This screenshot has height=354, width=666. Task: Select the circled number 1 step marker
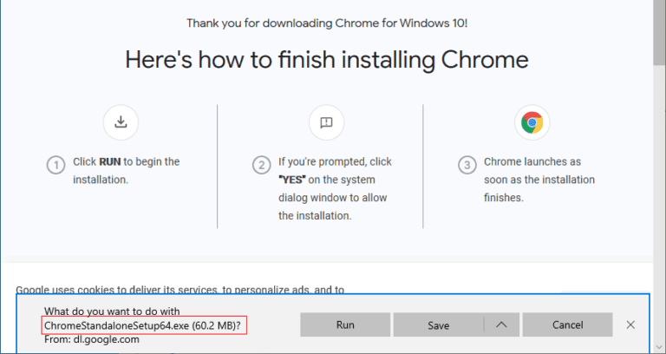[x=55, y=165]
